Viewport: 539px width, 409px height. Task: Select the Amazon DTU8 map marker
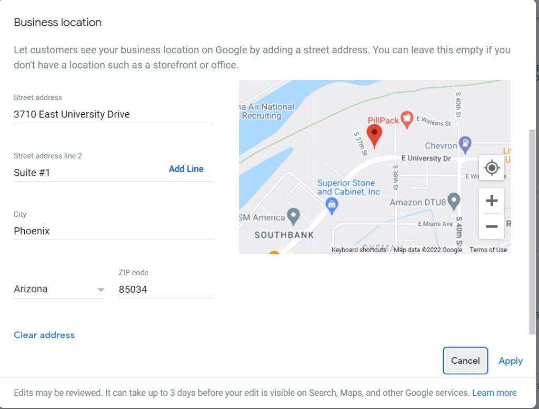(x=453, y=201)
